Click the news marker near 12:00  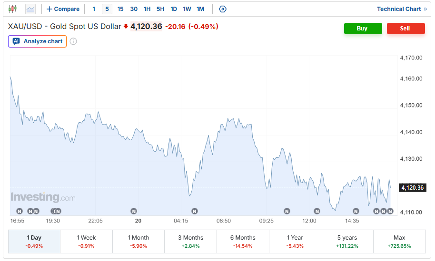317,211
